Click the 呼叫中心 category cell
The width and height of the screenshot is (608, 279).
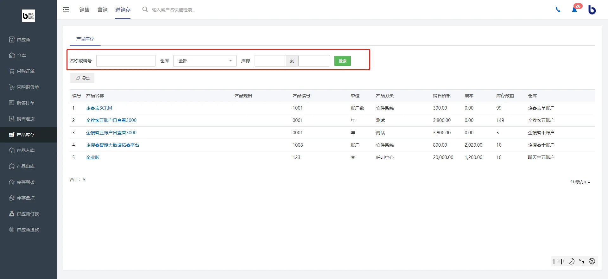[x=385, y=157]
